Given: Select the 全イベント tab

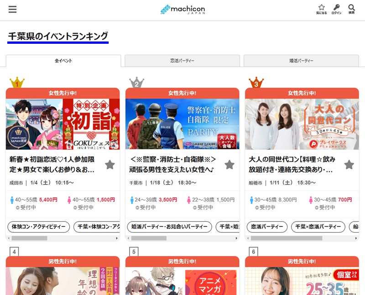Looking at the screenshot, I should pos(63,61).
